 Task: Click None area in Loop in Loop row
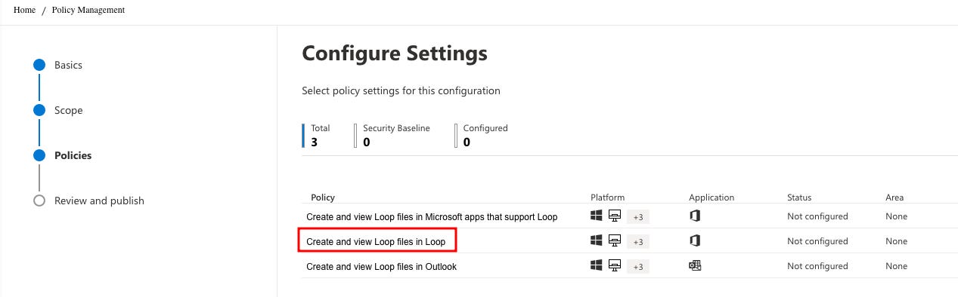pyautogui.click(x=897, y=241)
